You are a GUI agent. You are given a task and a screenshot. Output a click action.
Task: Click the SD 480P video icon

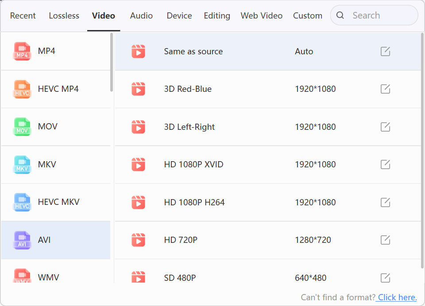(x=138, y=277)
